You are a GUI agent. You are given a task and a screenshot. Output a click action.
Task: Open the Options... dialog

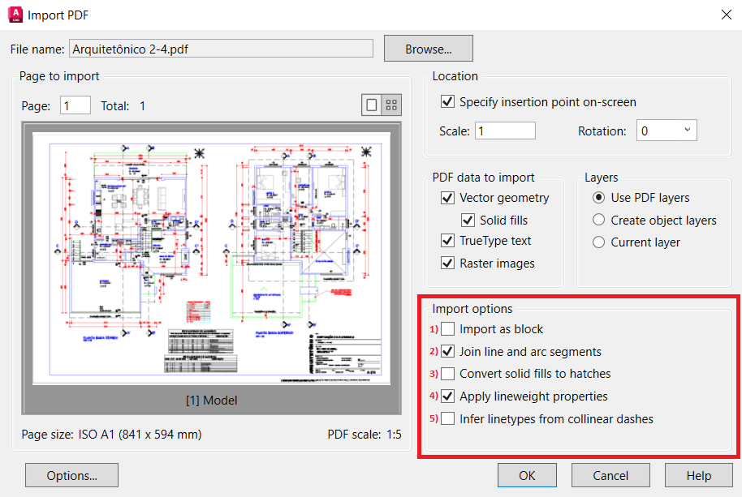[72, 475]
